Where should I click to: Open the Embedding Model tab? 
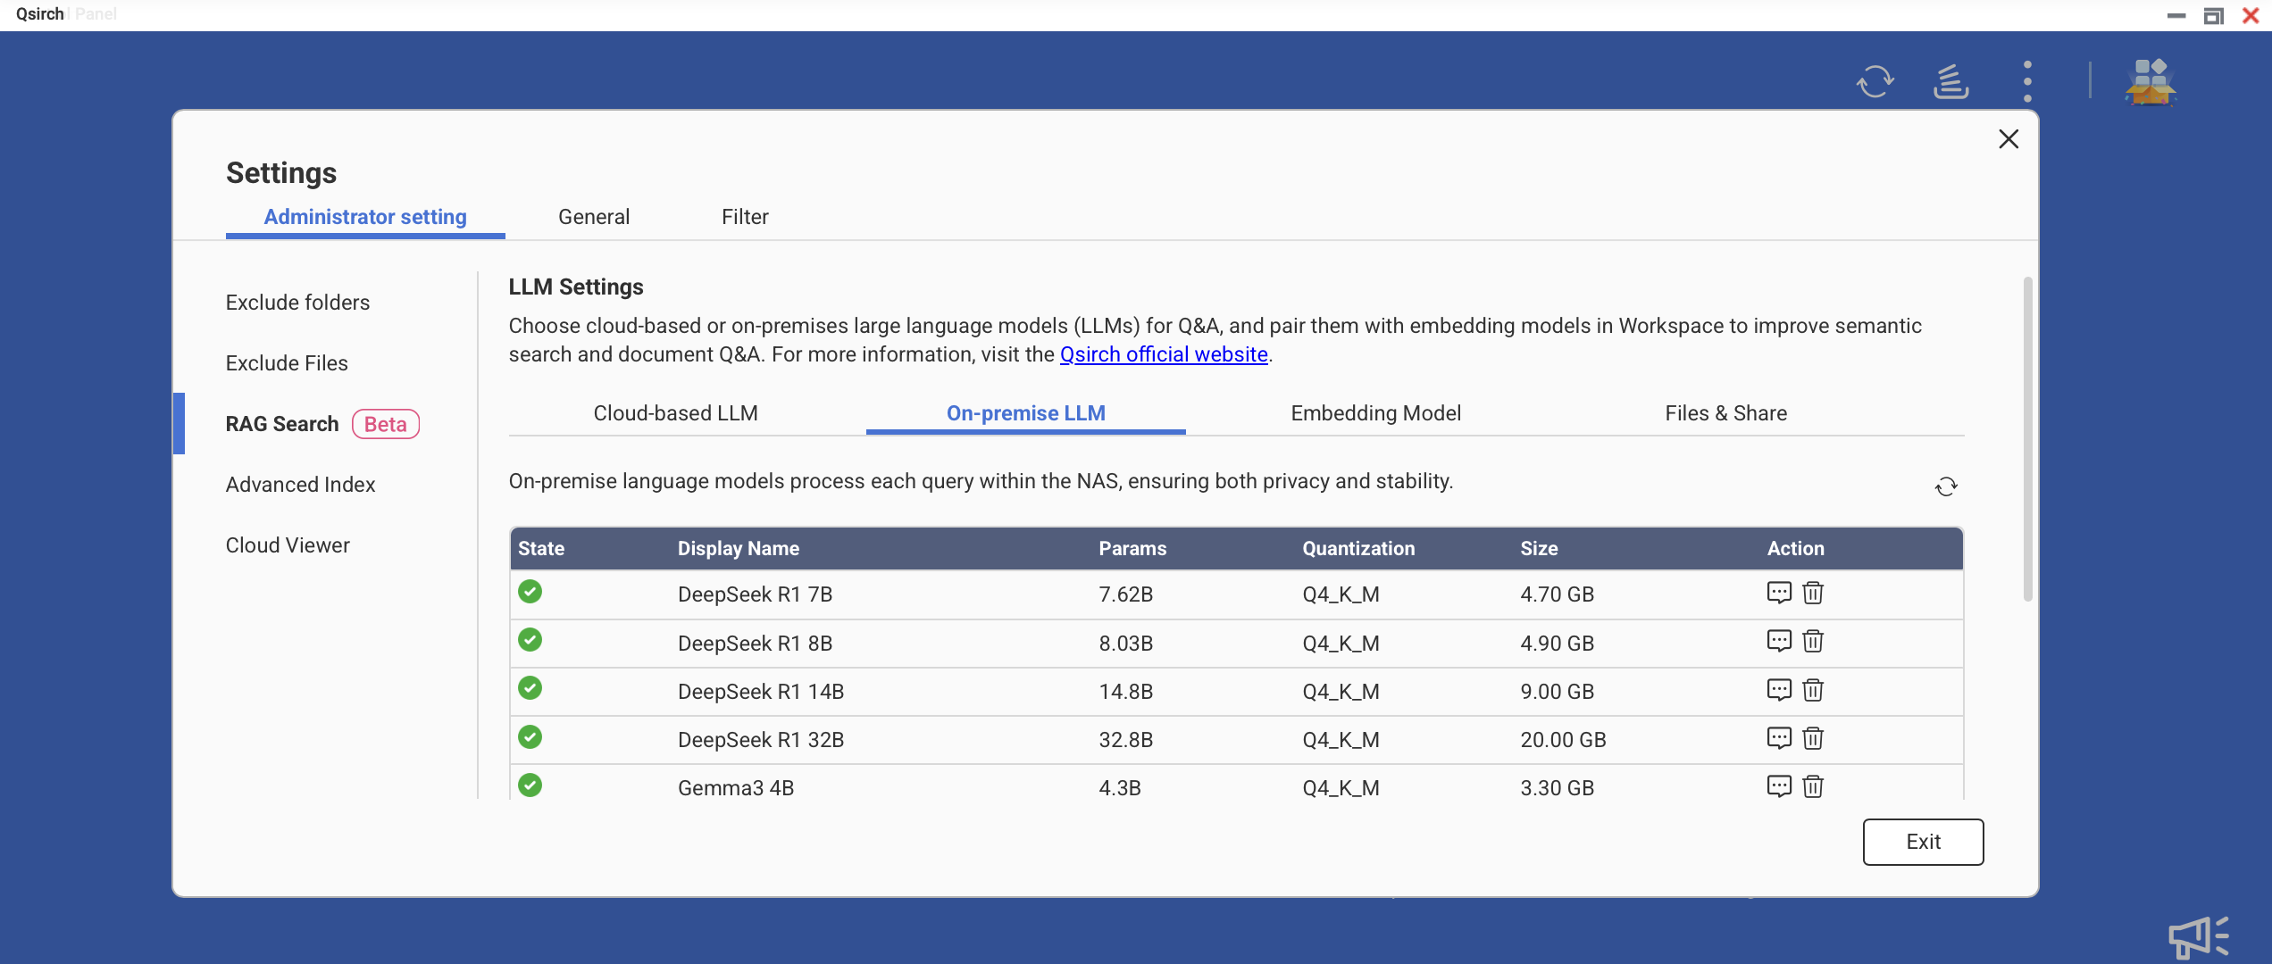tap(1375, 413)
